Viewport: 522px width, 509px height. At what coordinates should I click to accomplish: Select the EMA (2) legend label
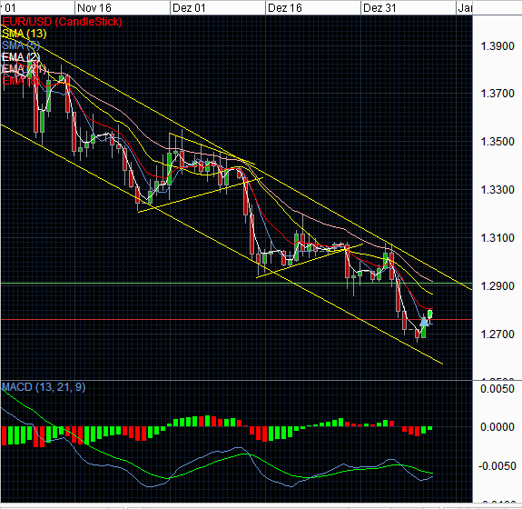point(21,57)
